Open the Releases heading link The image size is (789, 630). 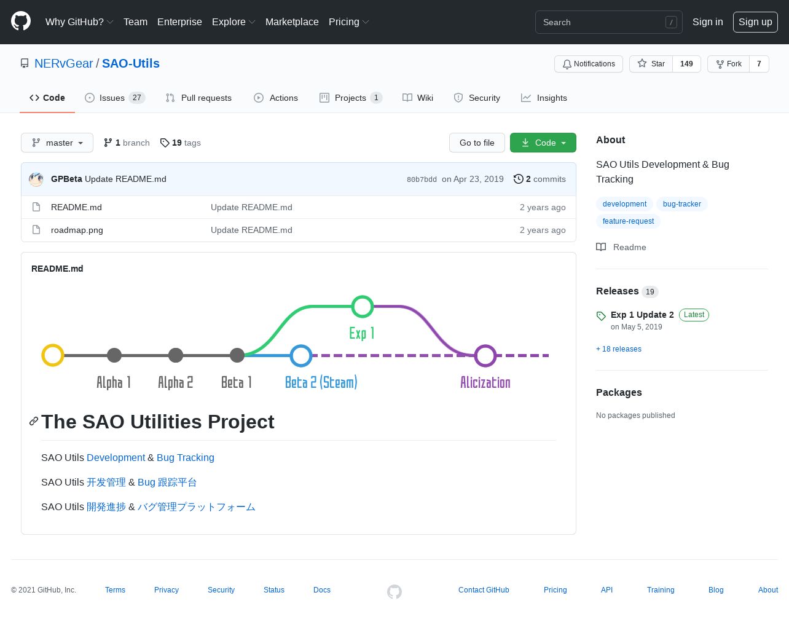point(617,291)
